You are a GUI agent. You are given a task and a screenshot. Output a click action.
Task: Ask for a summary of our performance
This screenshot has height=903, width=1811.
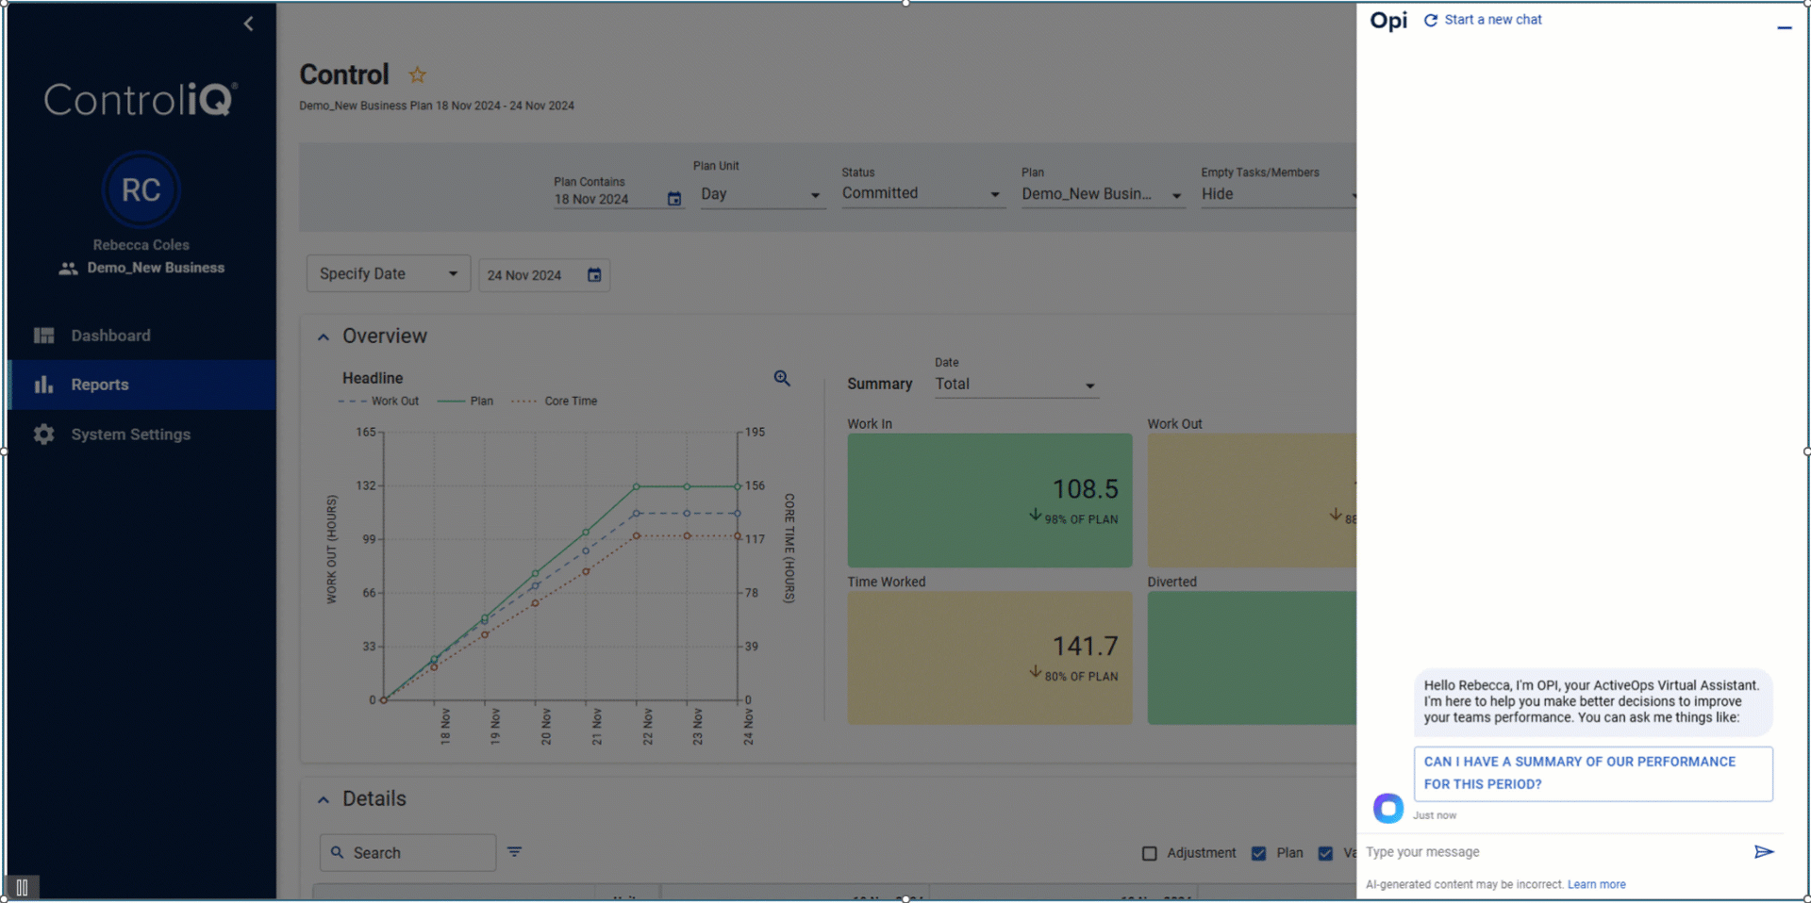pyautogui.click(x=1593, y=773)
